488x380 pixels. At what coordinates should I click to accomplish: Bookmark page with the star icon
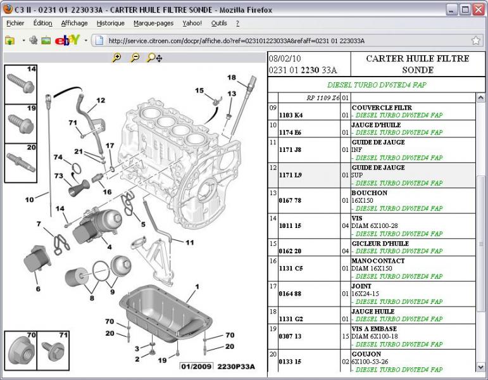tap(476, 40)
